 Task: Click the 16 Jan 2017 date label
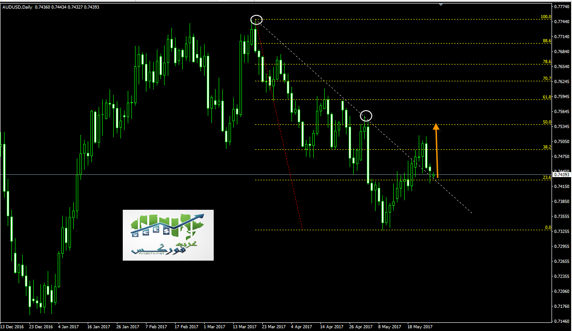[98, 326]
